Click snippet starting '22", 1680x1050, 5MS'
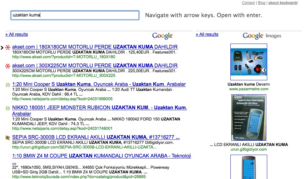The width and height of the screenshot is (305, 179). [91, 170]
